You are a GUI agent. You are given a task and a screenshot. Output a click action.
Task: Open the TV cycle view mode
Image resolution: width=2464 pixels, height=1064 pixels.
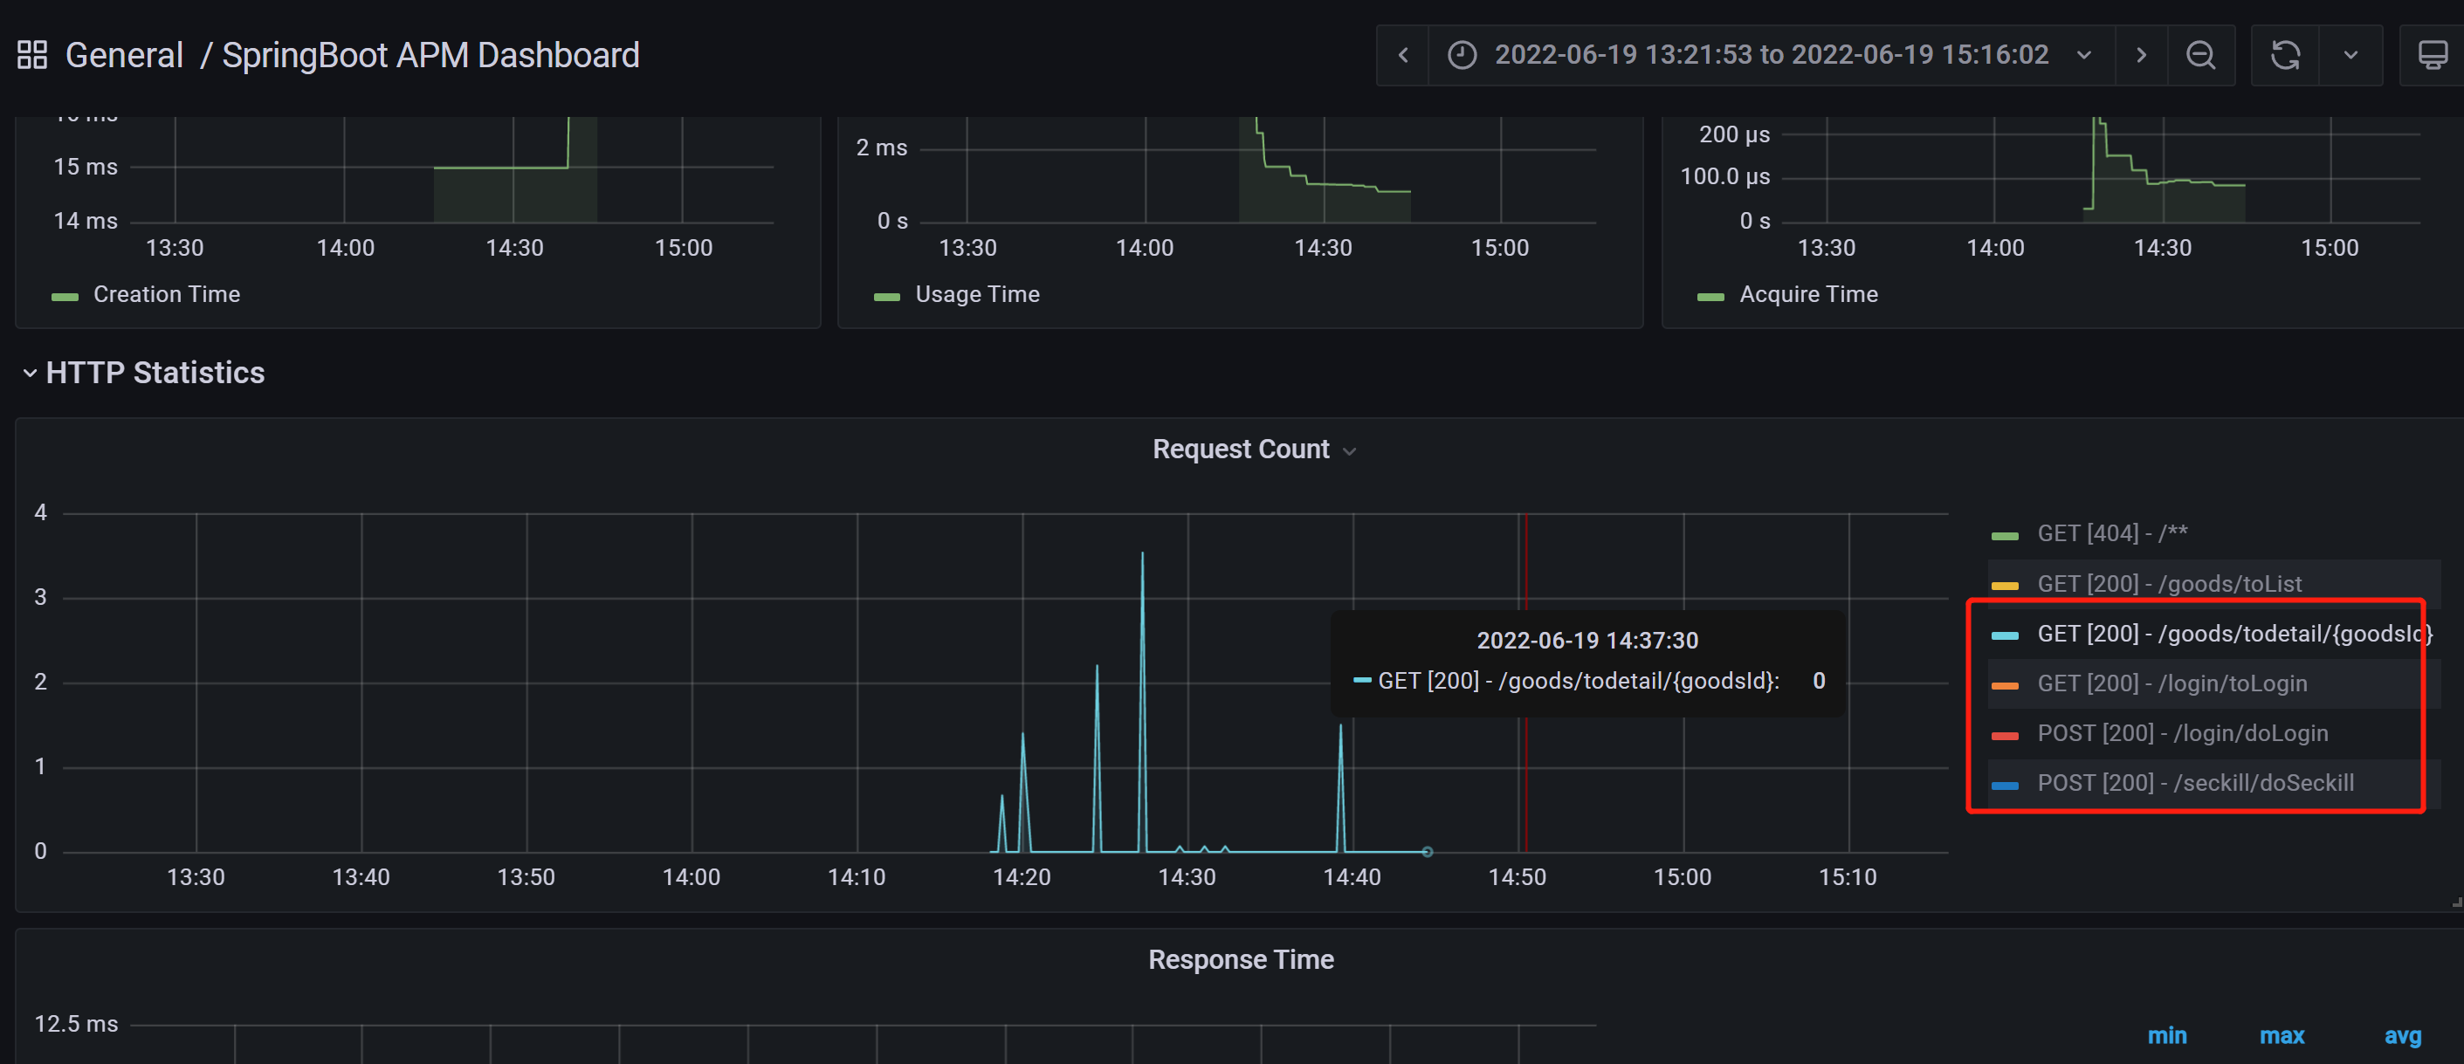2432,54
